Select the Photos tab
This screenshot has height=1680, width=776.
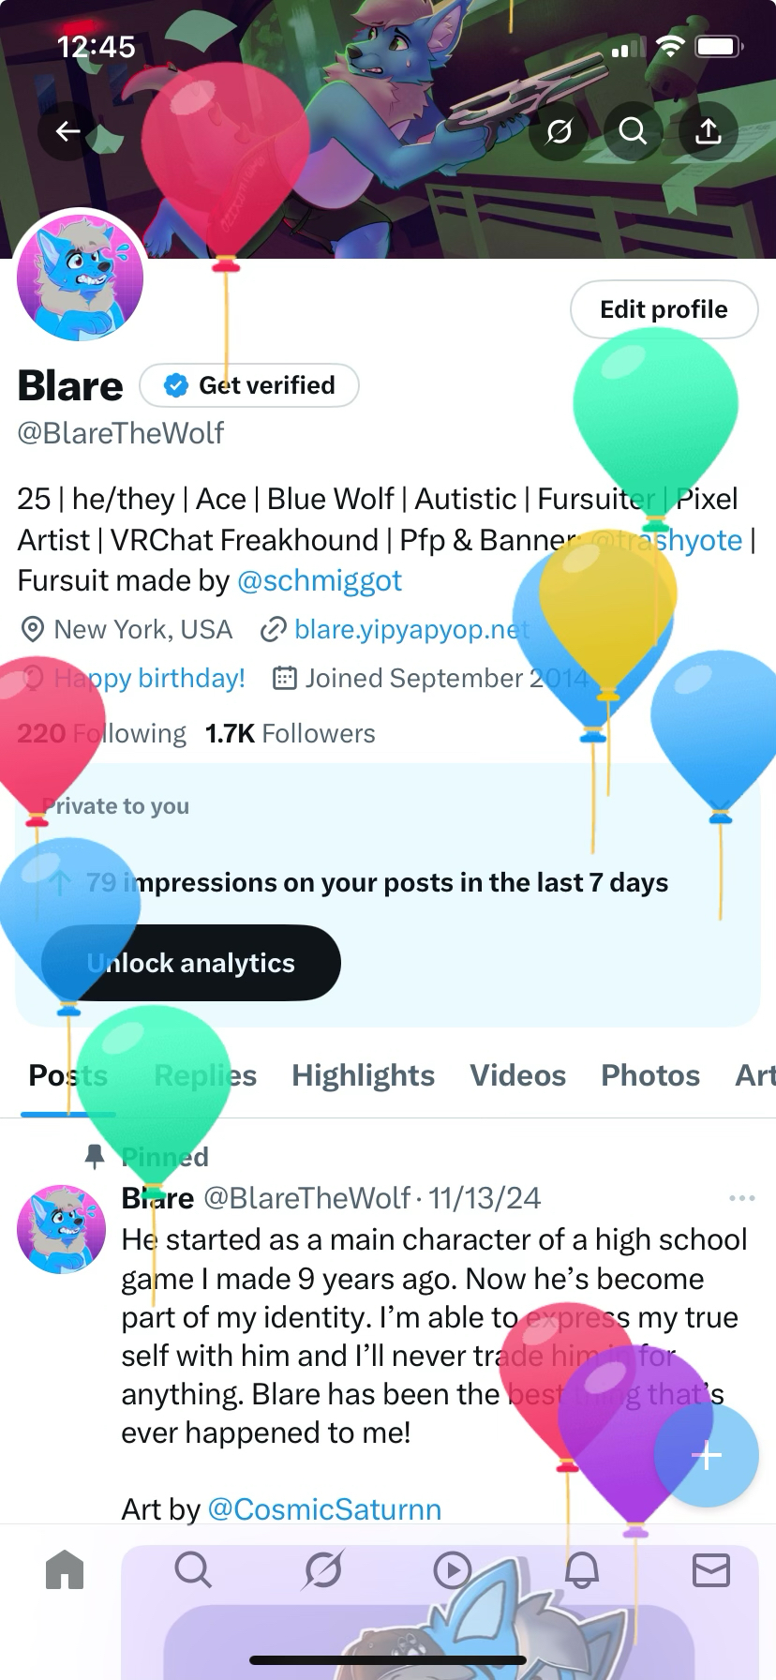(650, 1075)
